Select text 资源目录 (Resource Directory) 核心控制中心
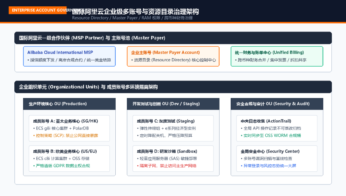The image size is (346, 196). 173,60
